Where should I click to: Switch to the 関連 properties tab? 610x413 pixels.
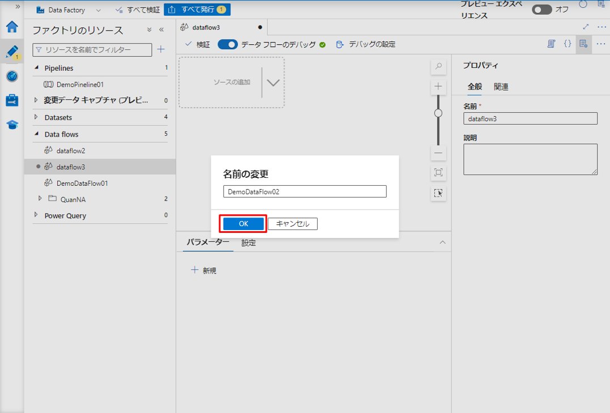click(x=501, y=87)
